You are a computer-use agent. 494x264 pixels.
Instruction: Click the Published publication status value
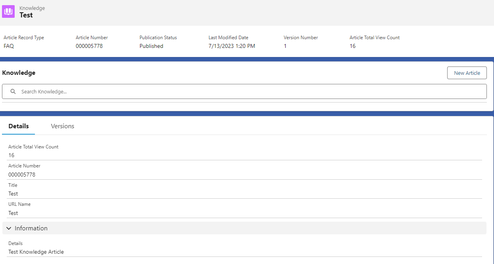click(151, 46)
